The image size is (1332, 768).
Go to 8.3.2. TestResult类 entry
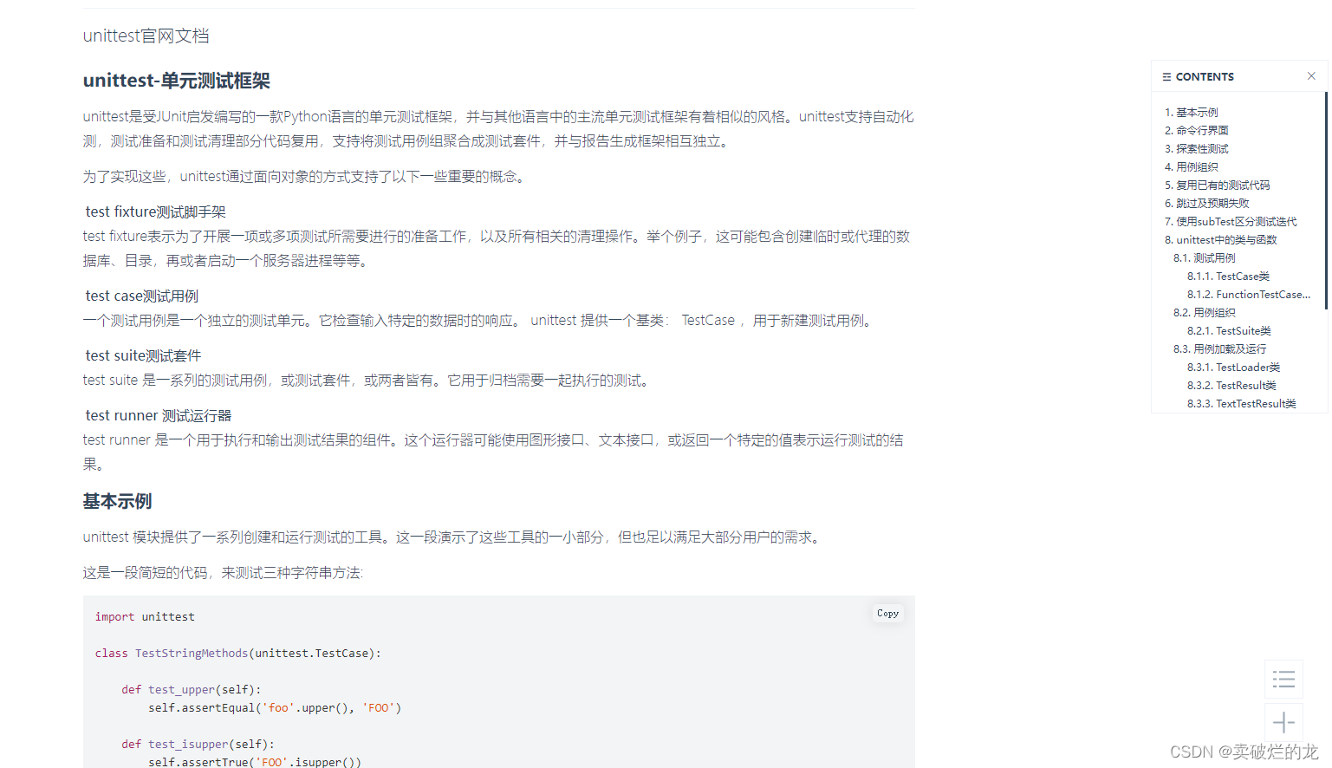[x=1231, y=385]
